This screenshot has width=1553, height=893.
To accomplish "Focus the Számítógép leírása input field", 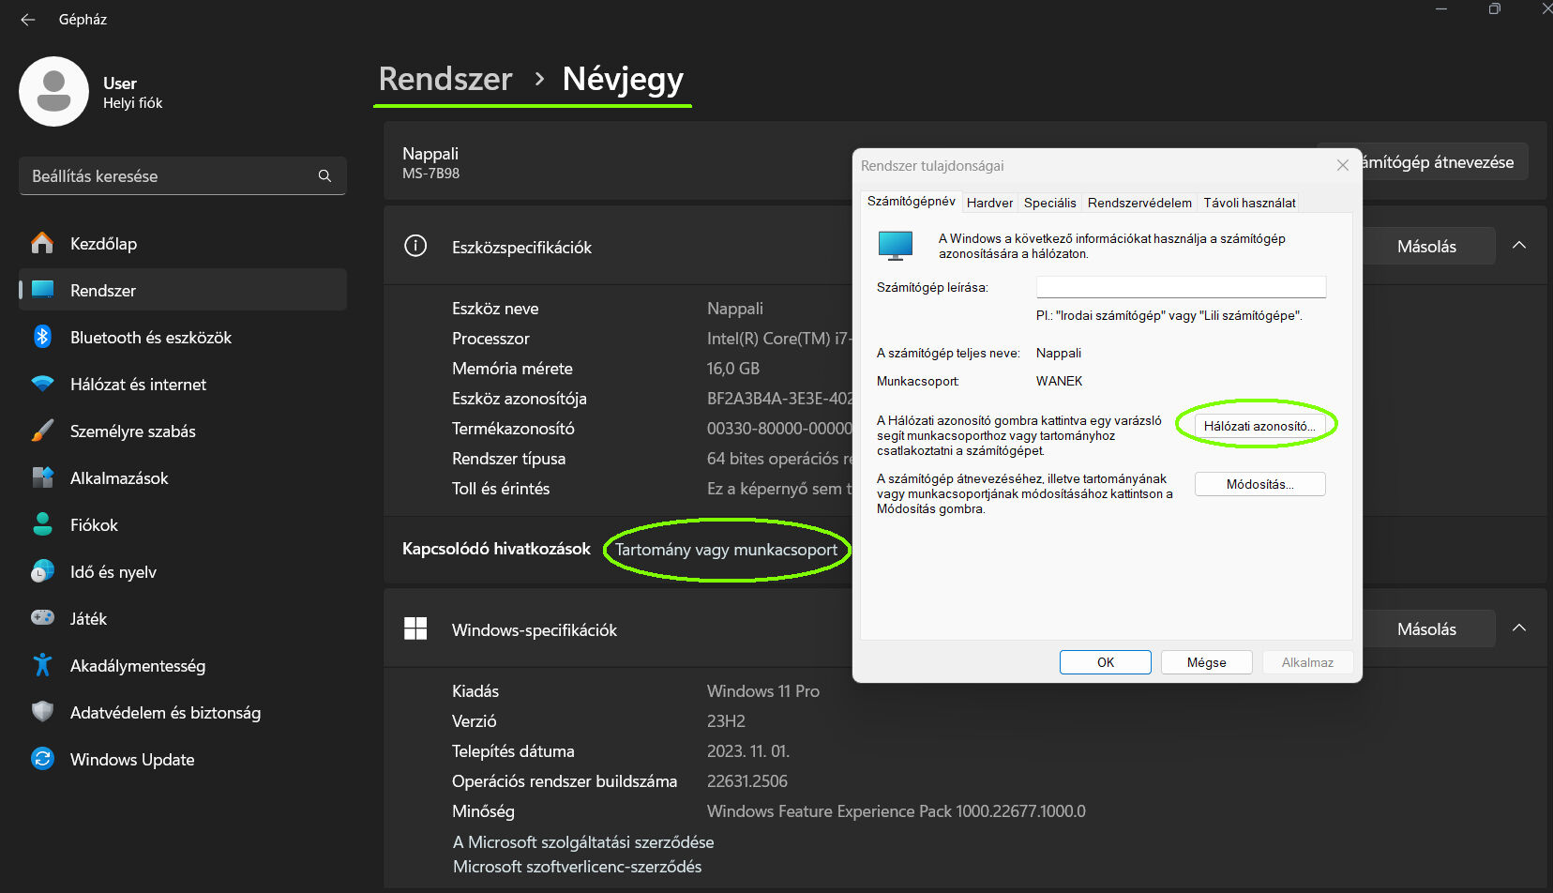I will 1181,287.
